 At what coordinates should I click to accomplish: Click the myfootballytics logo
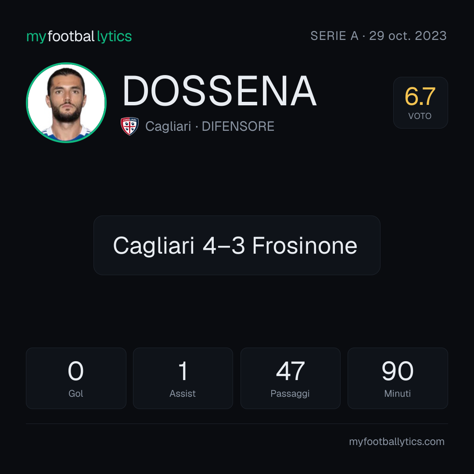click(79, 36)
